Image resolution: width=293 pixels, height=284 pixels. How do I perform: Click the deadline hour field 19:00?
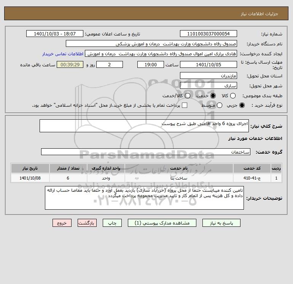(151, 64)
